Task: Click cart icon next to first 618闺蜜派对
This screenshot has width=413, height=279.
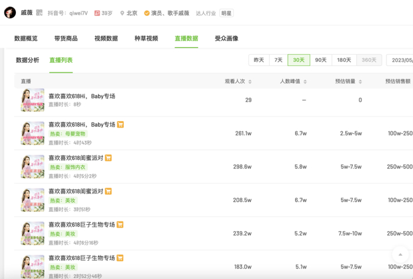Action: tap(109, 158)
